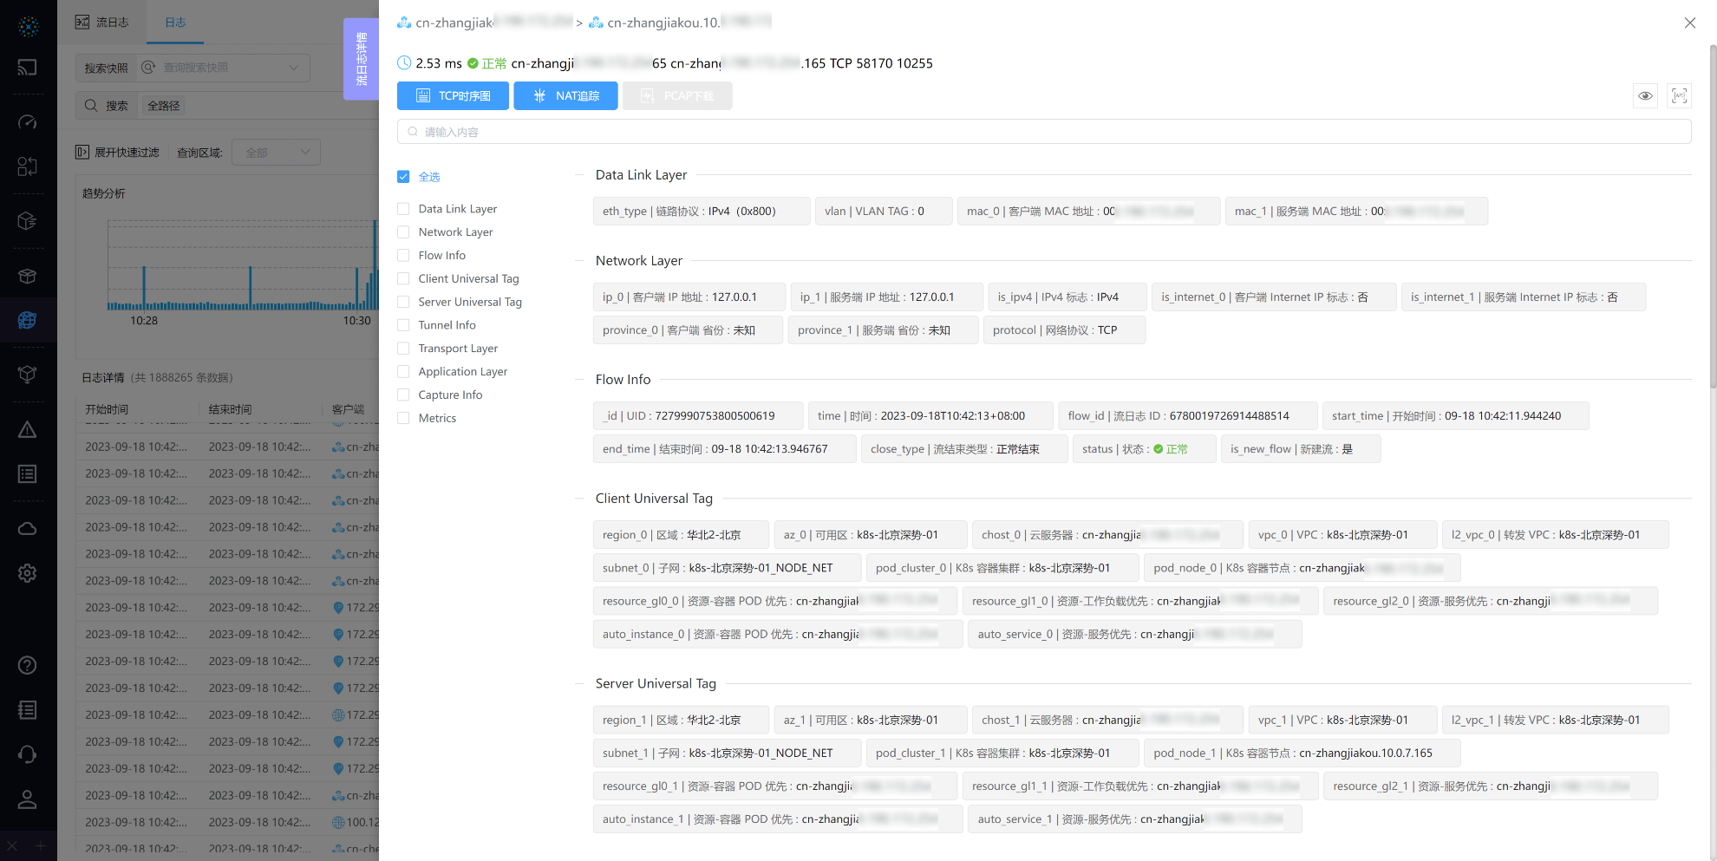Open the TCP时序图 button
The image size is (1717, 861).
click(453, 96)
